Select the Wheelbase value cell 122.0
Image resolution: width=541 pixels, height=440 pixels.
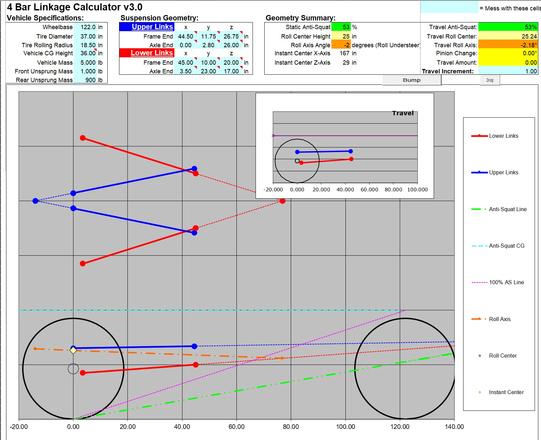86,27
